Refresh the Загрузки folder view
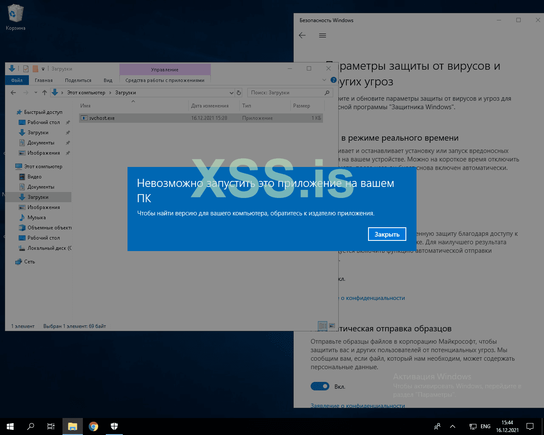The width and height of the screenshot is (544, 435). coord(239,93)
